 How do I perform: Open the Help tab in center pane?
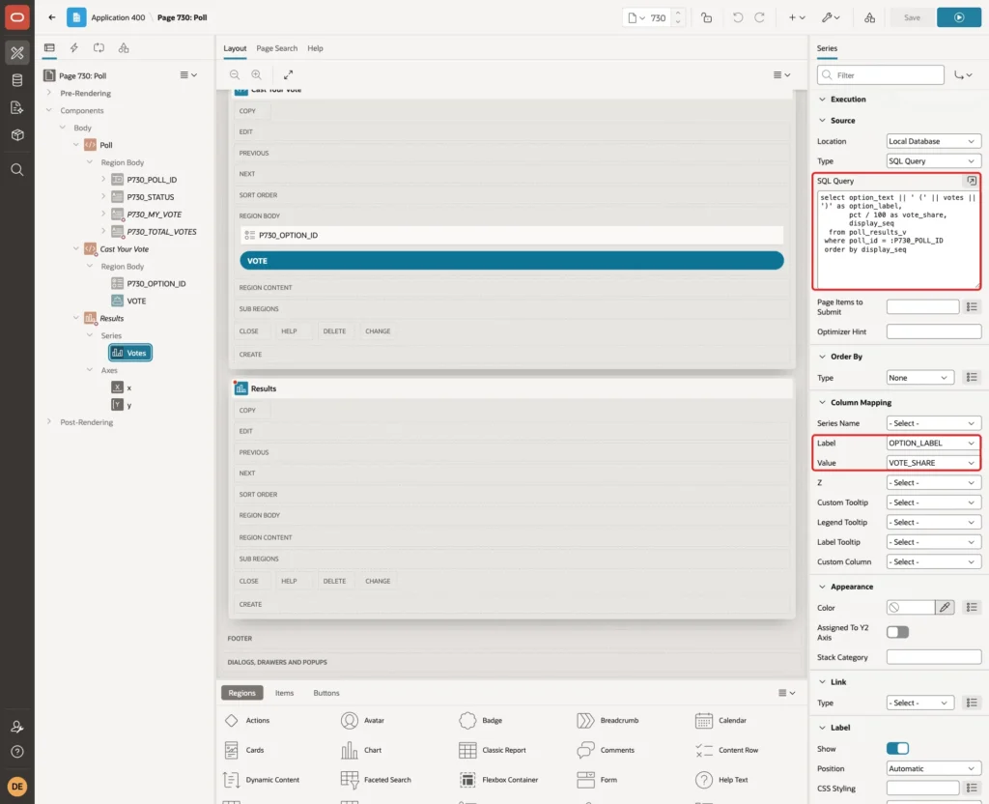coord(315,48)
